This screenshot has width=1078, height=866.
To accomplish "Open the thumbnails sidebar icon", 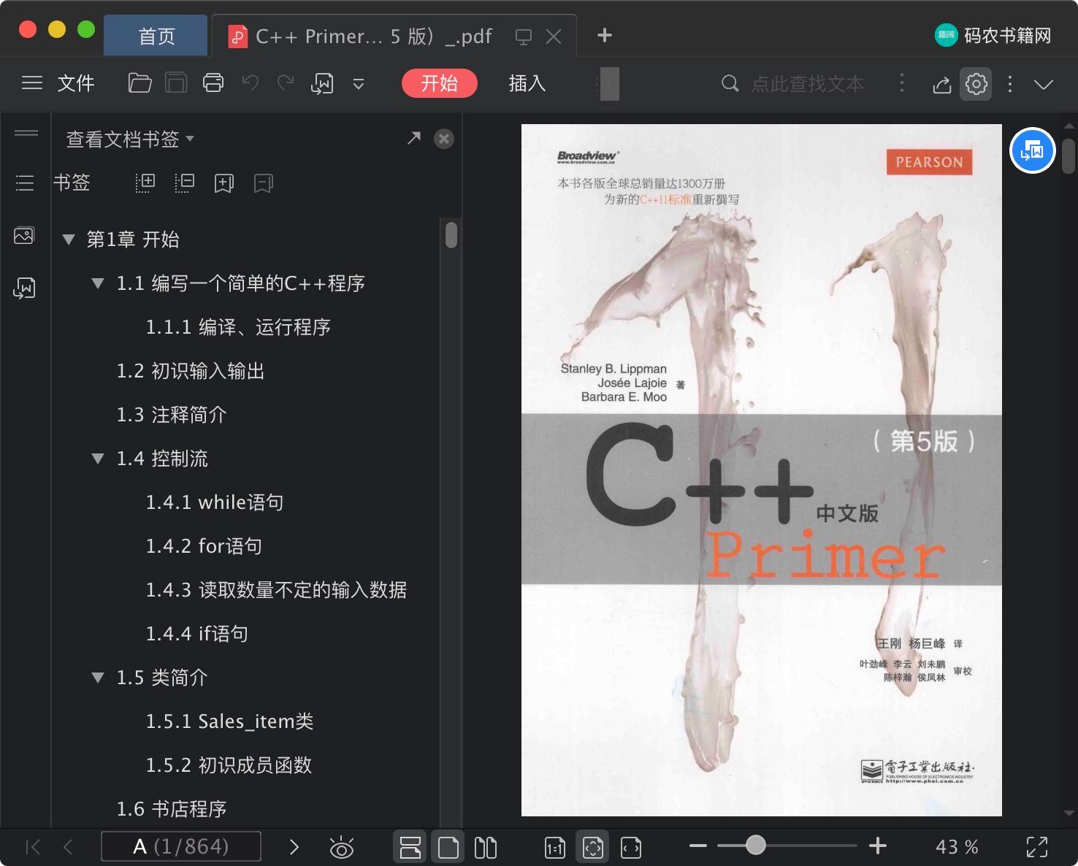I will coord(24,236).
